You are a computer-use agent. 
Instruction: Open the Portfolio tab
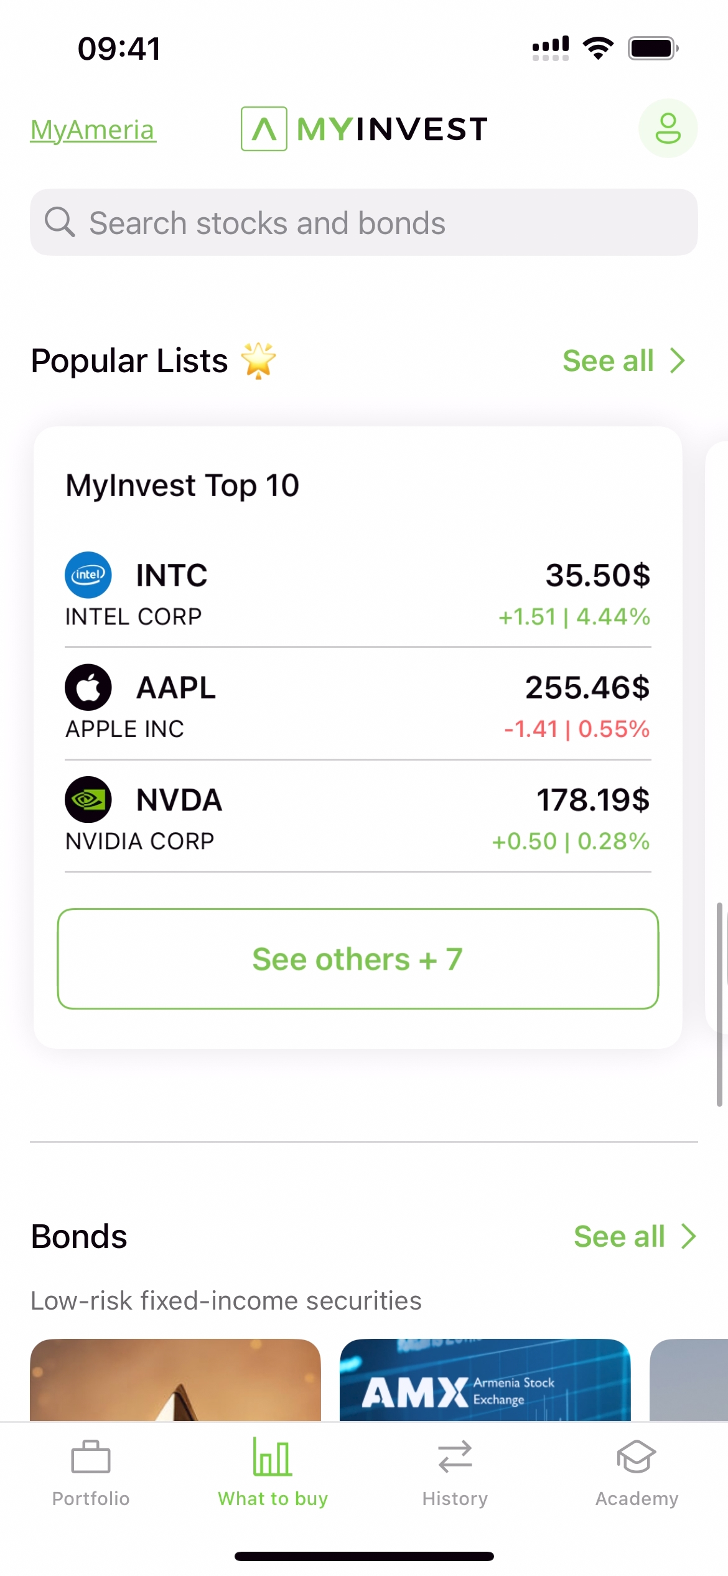coord(91,1471)
